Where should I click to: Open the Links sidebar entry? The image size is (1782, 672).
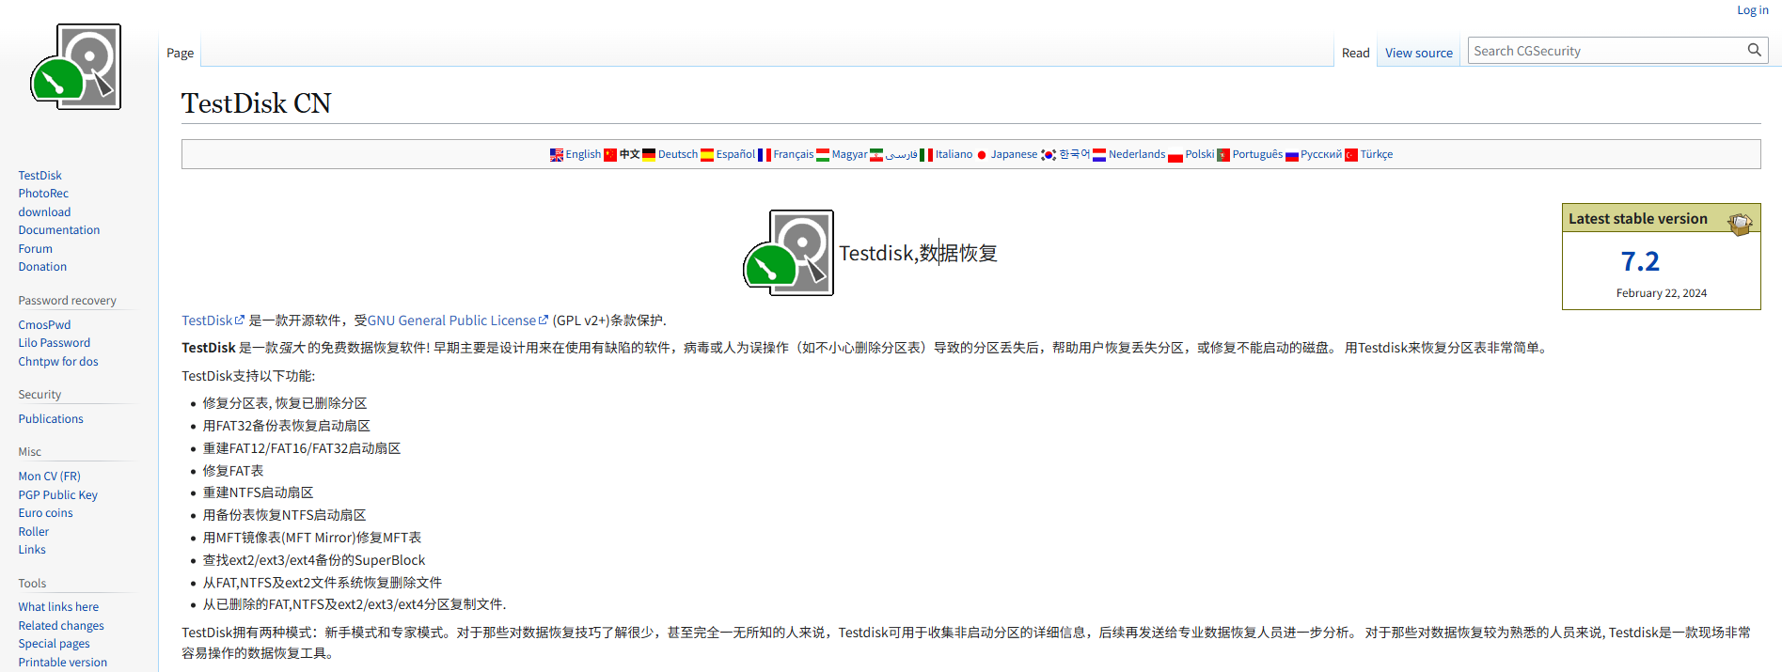coord(32,550)
